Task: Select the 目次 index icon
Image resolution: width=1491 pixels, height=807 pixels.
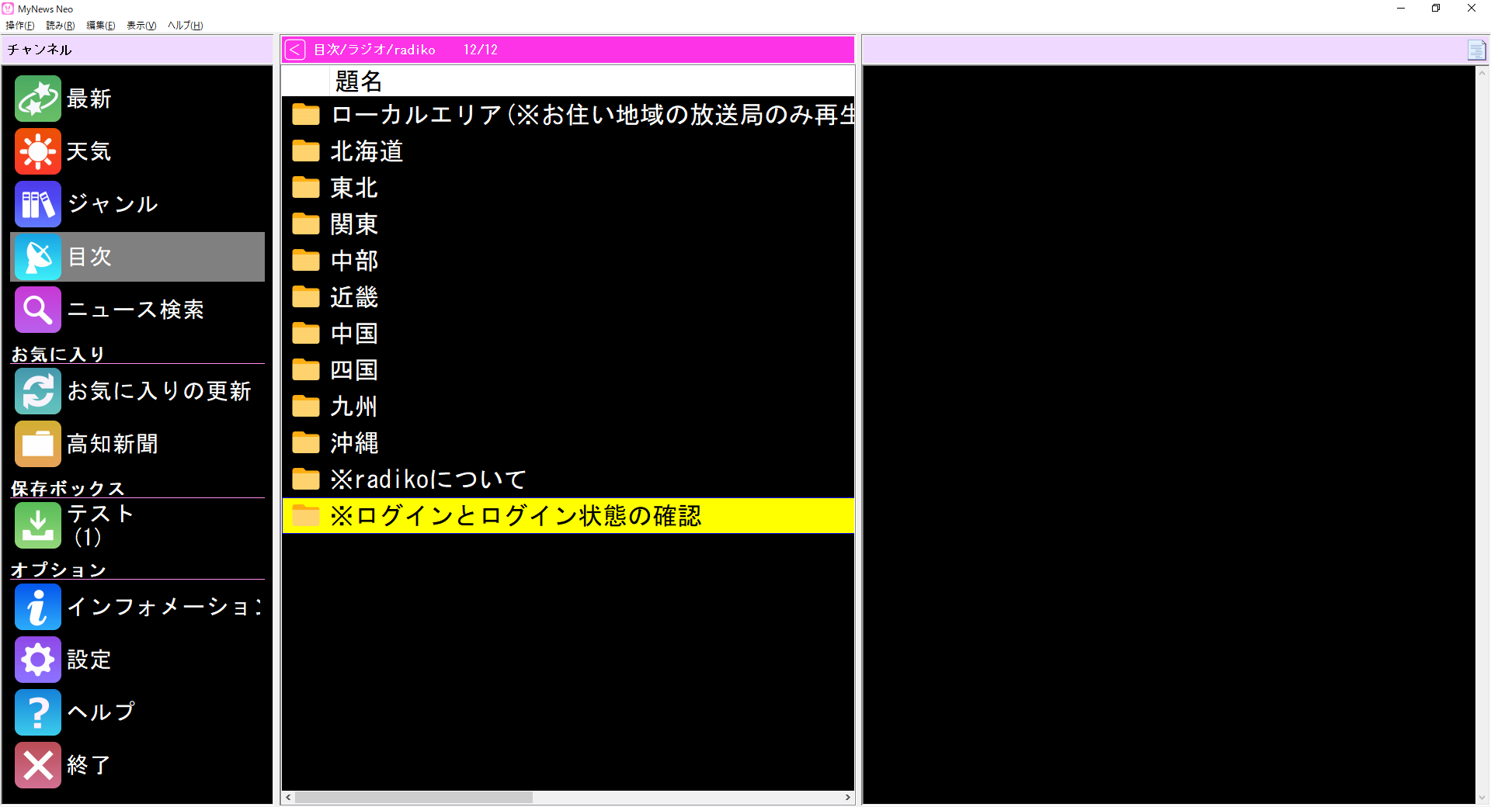Action: pos(37,257)
